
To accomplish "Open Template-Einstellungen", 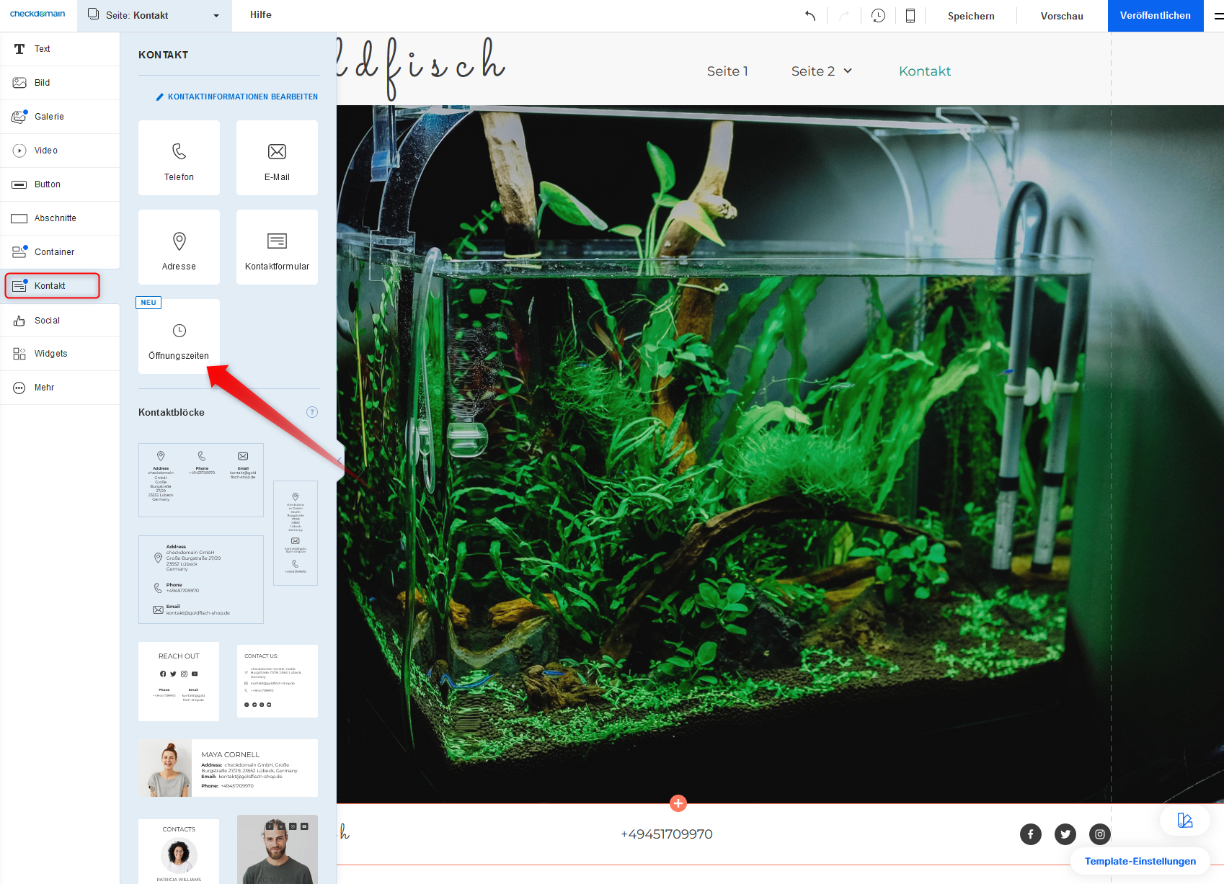I will pos(1140,861).
